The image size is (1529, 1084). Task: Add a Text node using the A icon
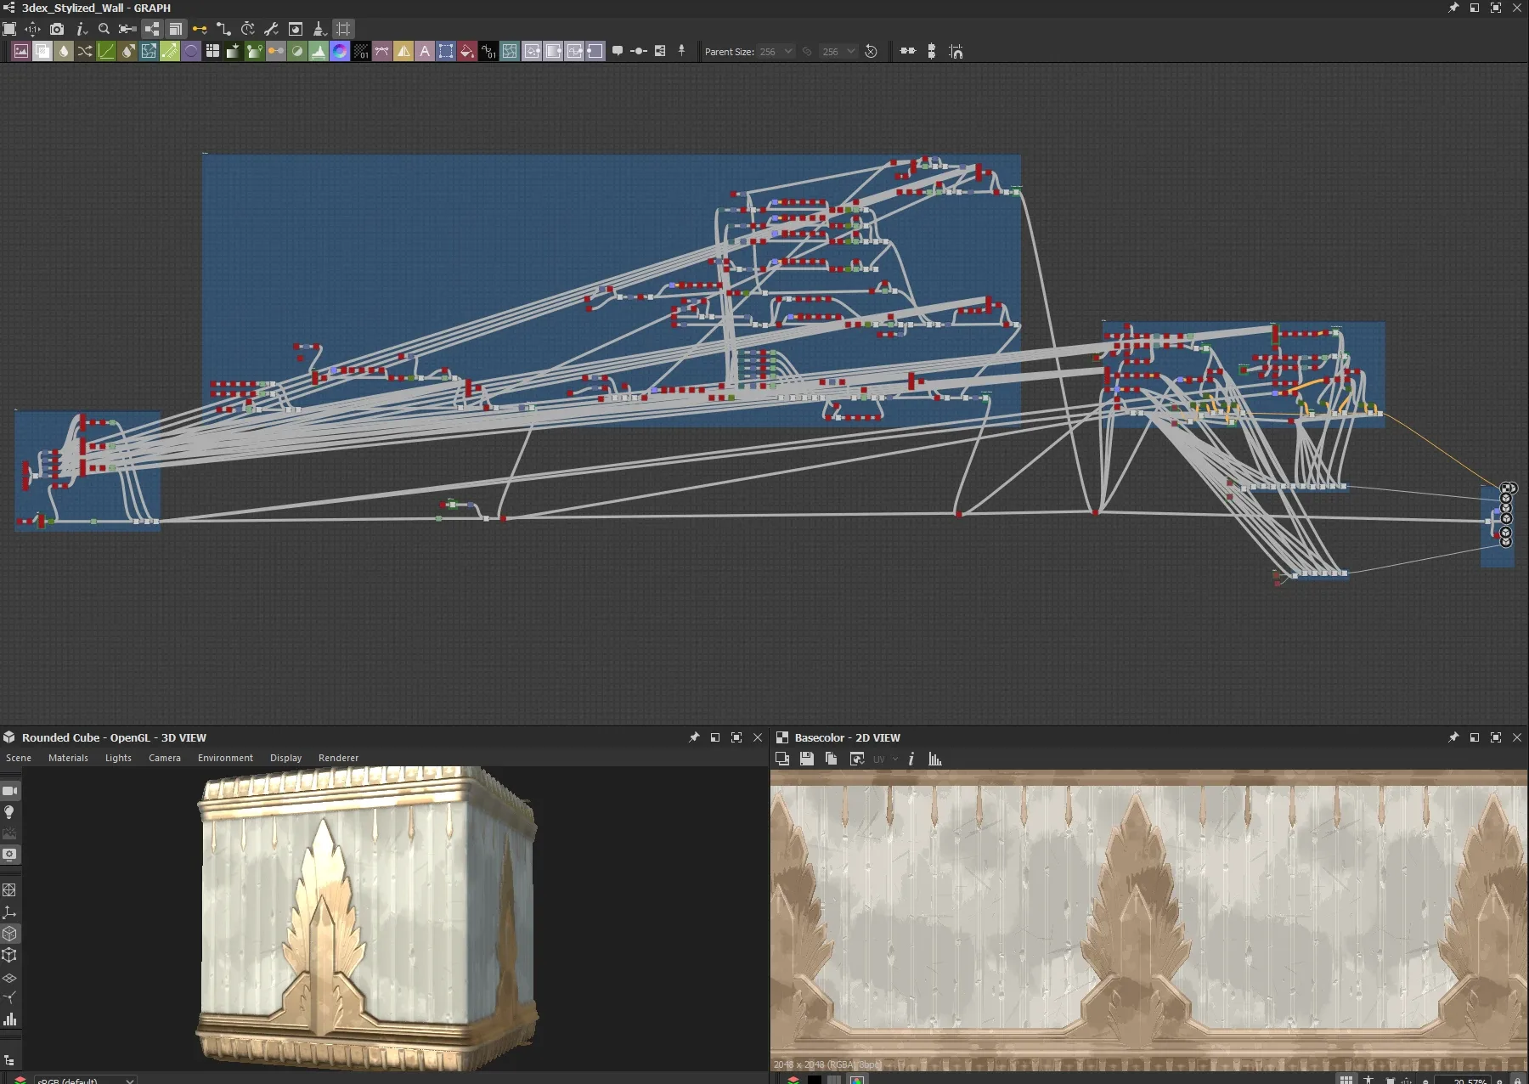tap(425, 51)
